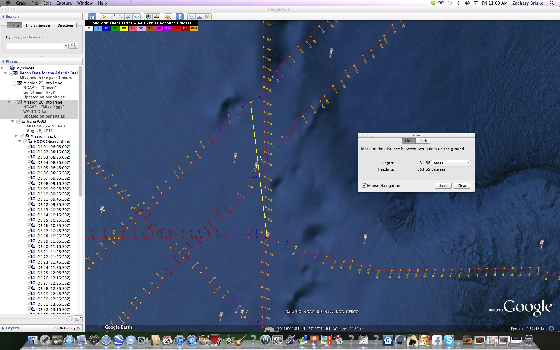Image resolution: width=560 pixels, height=350 pixels.
Task: Collapse Mission 26 into Irene node
Action: (x=9, y=102)
